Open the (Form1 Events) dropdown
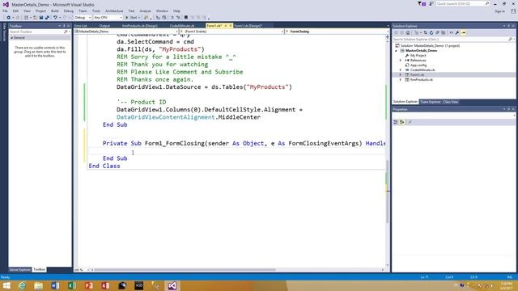 pyautogui.click(x=232, y=32)
